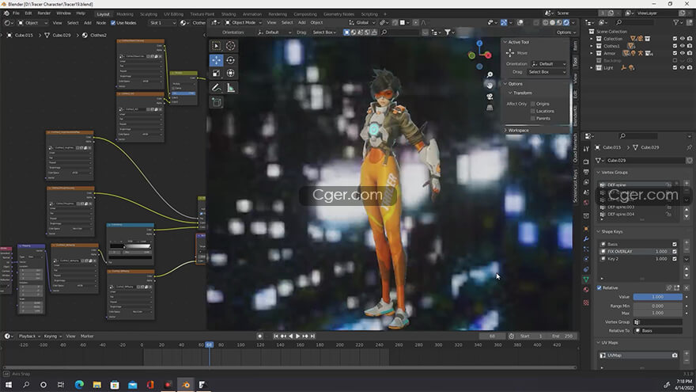Hide the Armor collection eye icon

point(683,53)
